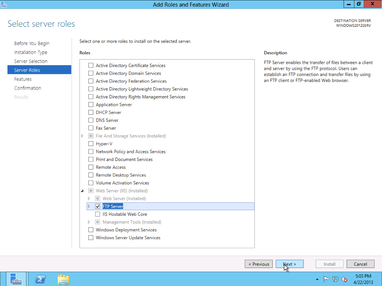382x286 pixels.
Task: Click Active Directory Rights Management Services label
Action: [x=141, y=97]
